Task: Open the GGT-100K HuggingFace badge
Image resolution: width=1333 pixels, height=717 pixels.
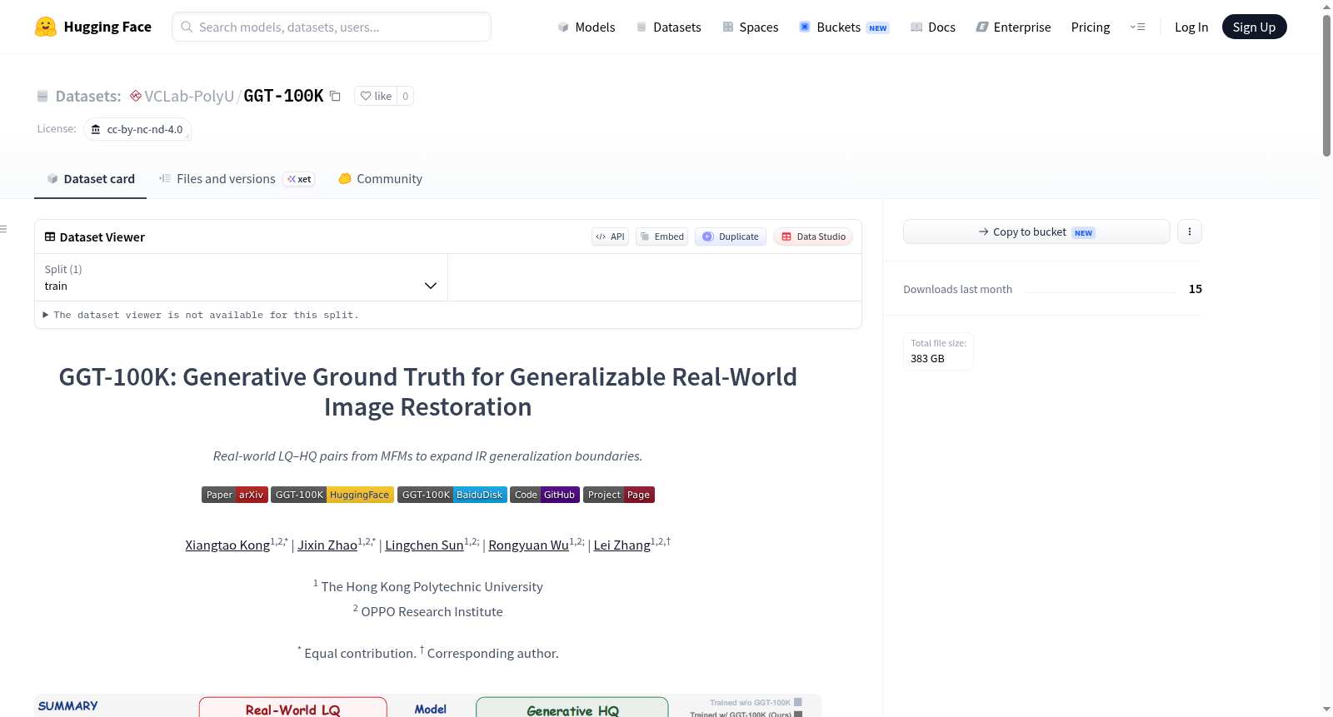Action: tap(332, 495)
